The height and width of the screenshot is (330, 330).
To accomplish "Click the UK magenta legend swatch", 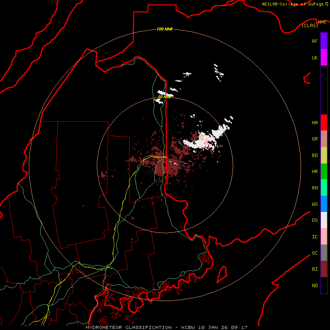I will pos(324,58).
